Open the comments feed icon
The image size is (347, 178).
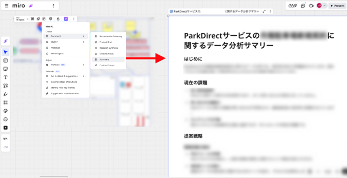click(303, 6)
